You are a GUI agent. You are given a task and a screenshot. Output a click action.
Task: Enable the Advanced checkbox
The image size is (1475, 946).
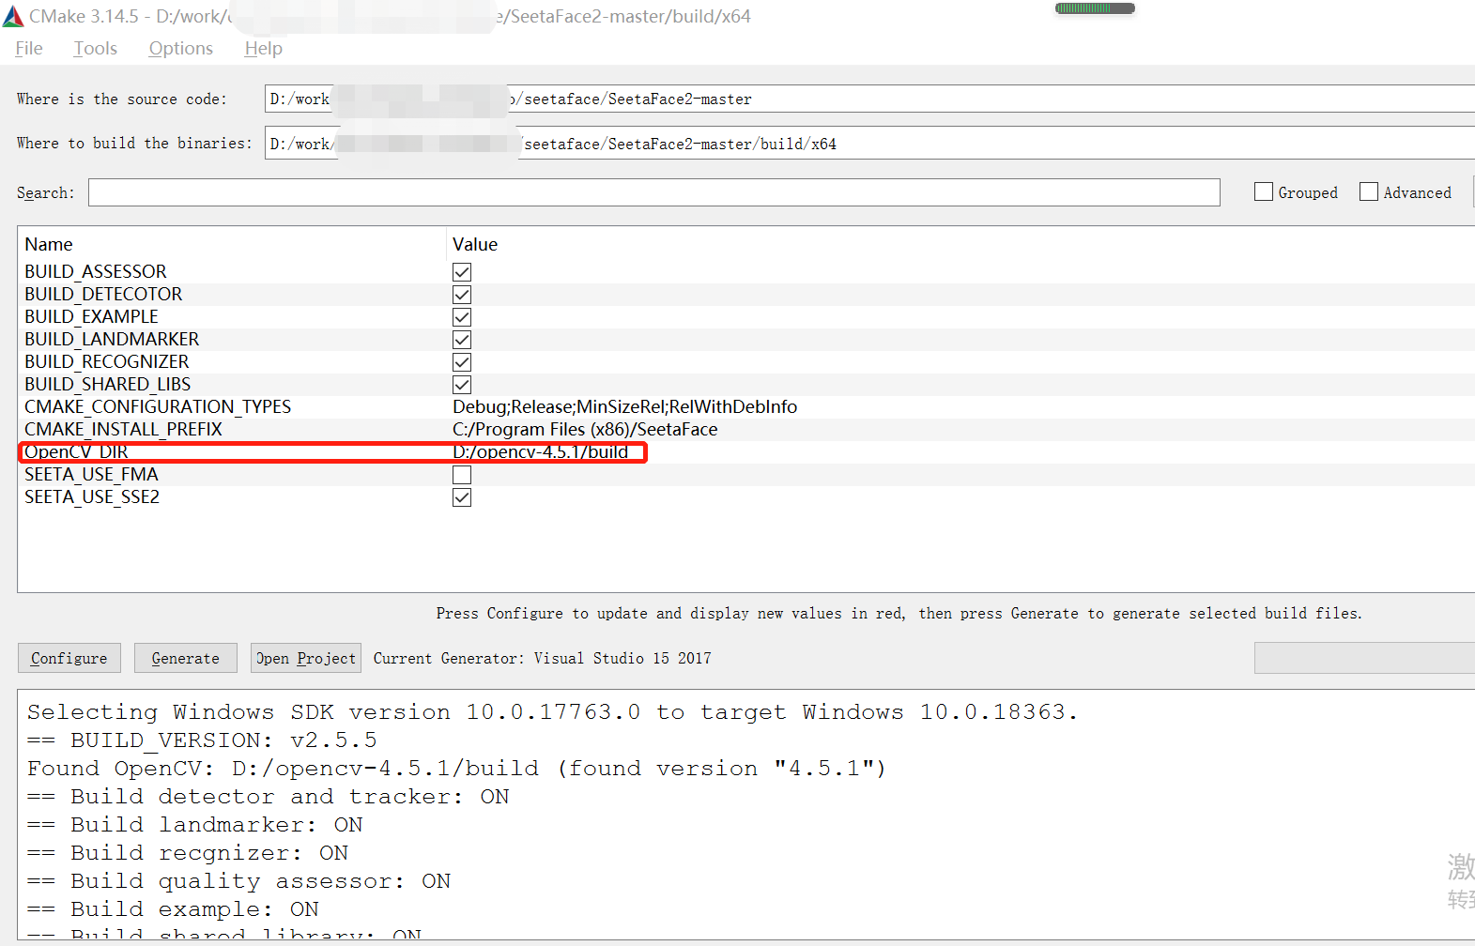coord(1369,192)
